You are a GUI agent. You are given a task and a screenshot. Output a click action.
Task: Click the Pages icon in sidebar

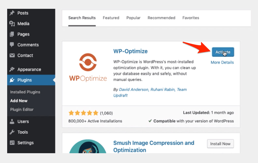12,34
